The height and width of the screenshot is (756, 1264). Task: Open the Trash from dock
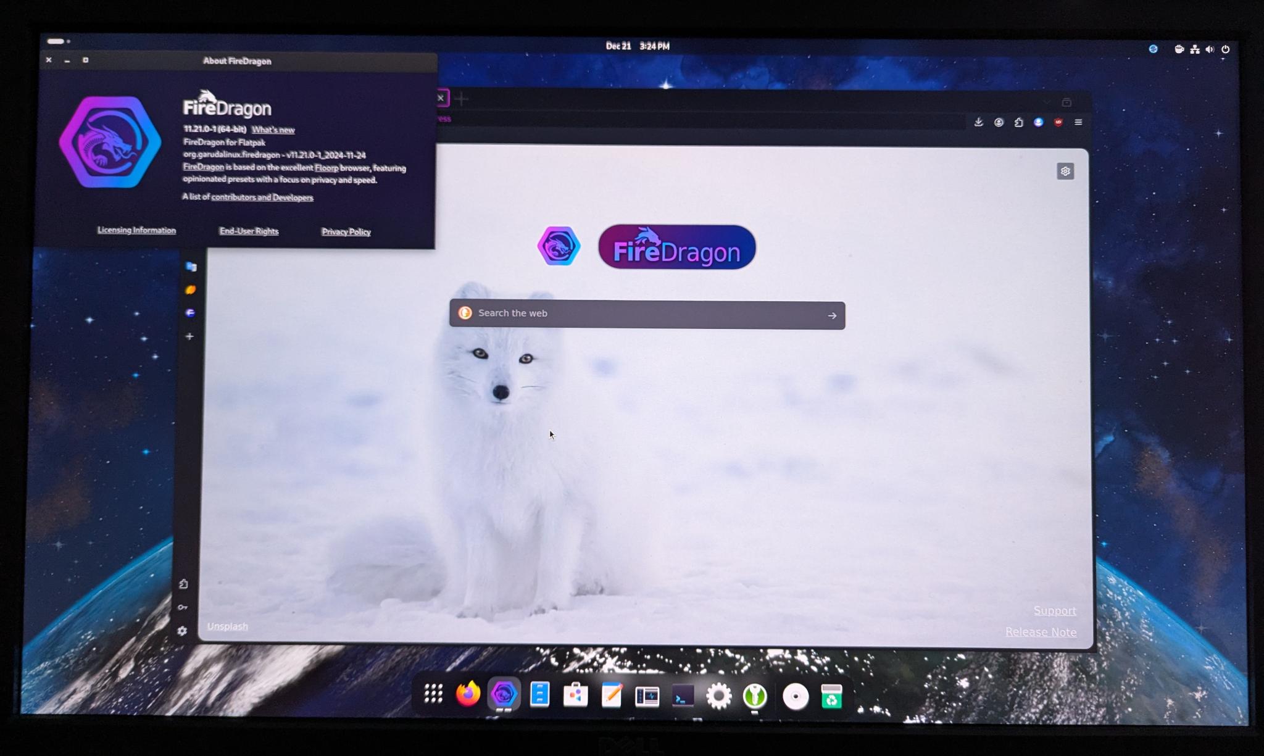(x=831, y=697)
